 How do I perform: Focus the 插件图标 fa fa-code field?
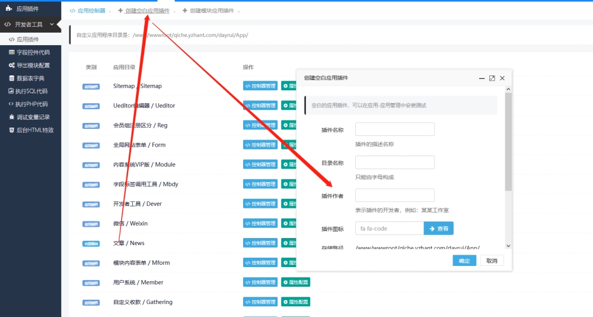point(390,229)
